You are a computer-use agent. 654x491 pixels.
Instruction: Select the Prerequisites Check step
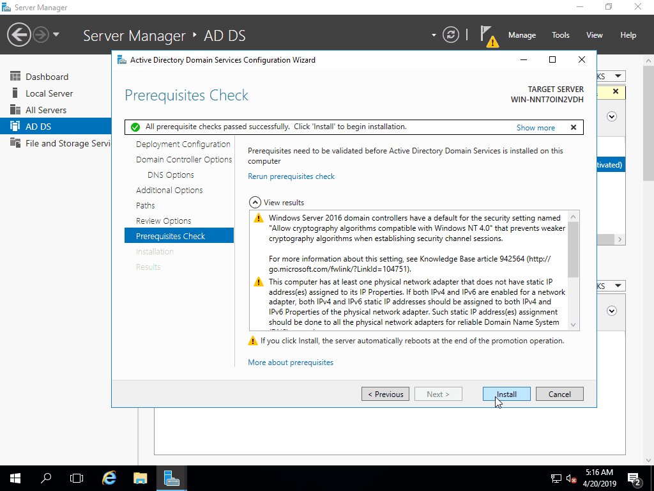179,235
